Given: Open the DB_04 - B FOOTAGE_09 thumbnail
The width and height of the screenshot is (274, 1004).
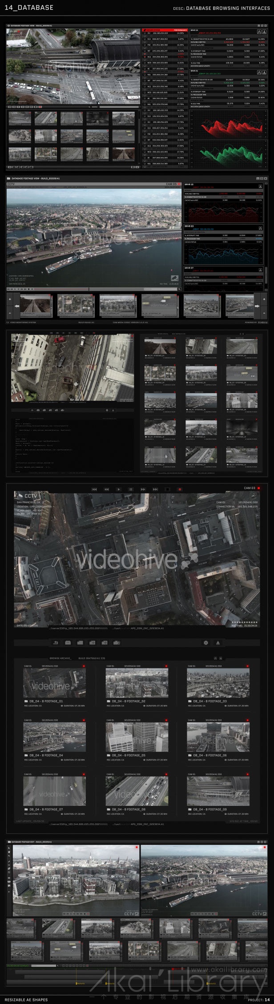Looking at the screenshot, I should (218, 791).
